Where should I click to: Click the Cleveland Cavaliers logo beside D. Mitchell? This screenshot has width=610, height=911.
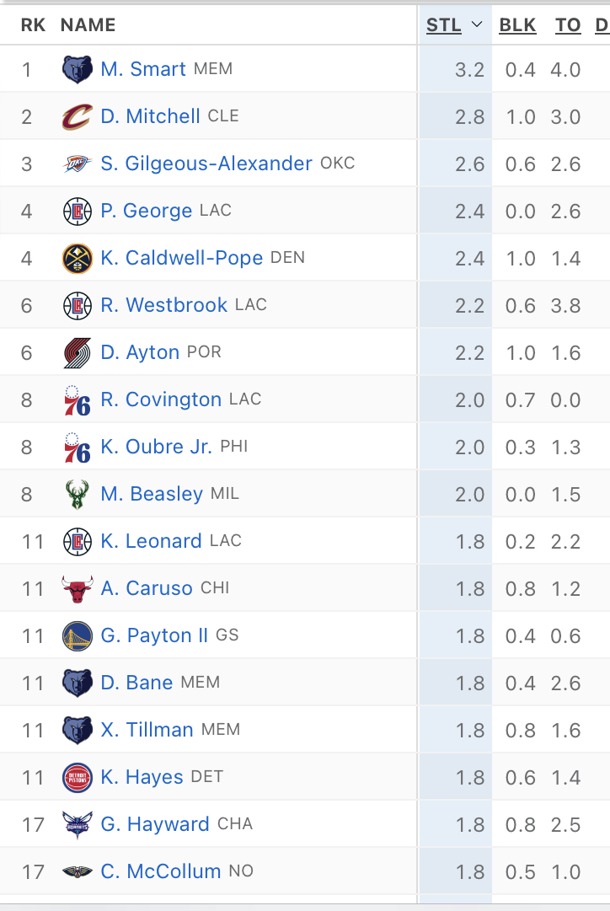point(78,117)
